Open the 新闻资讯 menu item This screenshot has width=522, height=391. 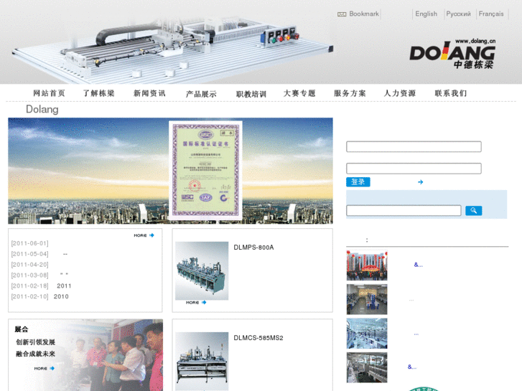click(149, 93)
